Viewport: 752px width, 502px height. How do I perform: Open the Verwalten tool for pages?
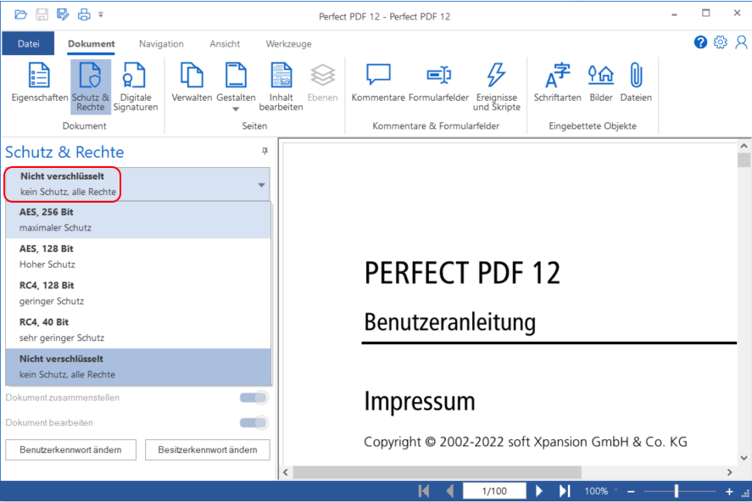pos(191,85)
